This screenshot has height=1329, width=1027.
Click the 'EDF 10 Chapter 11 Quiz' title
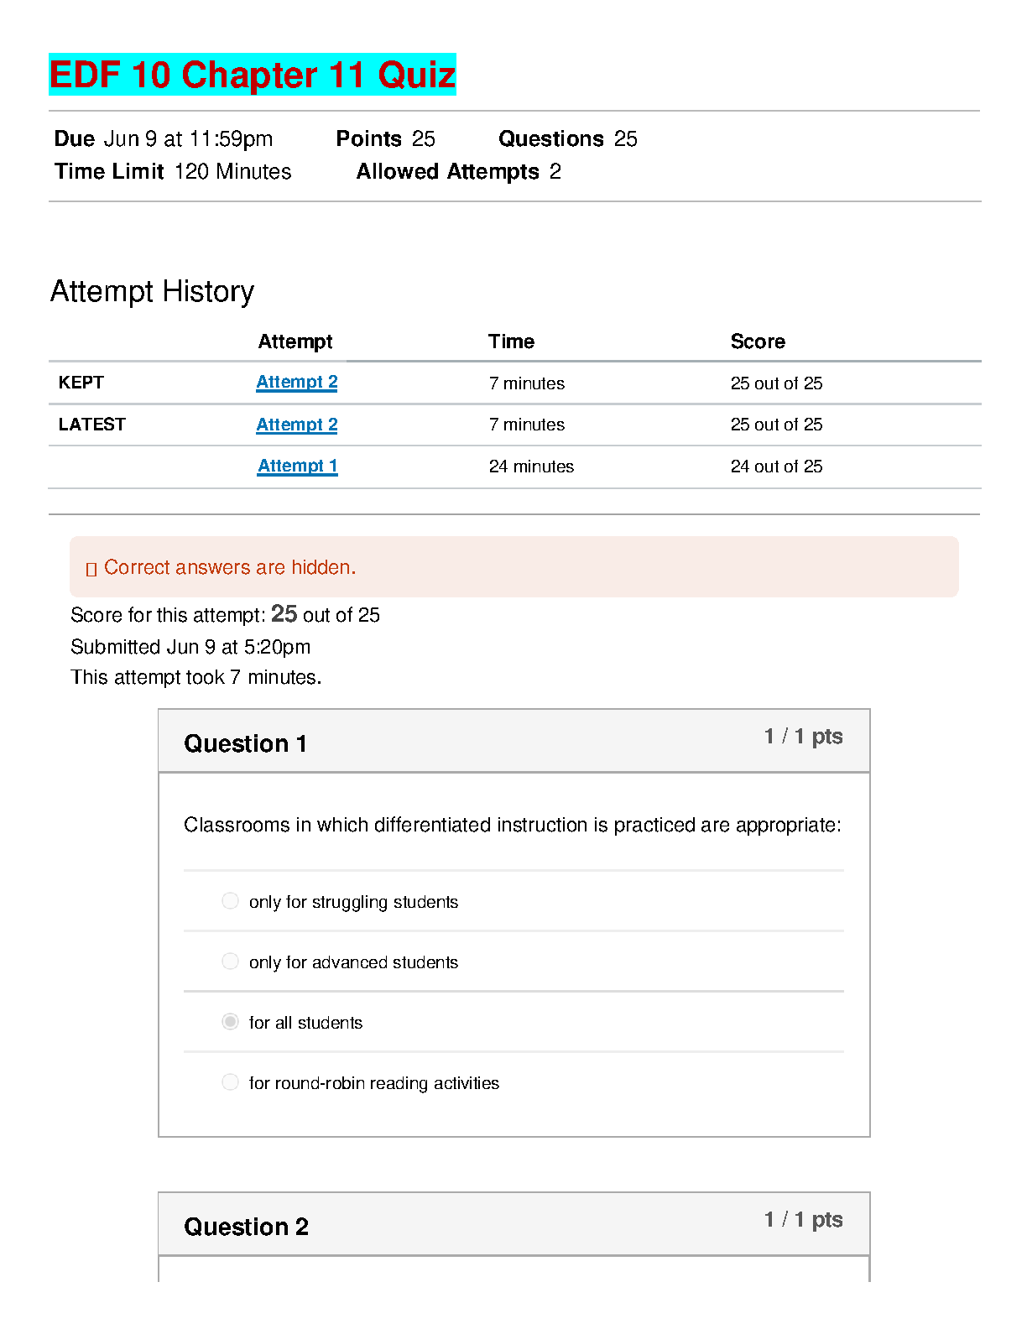coord(253,75)
